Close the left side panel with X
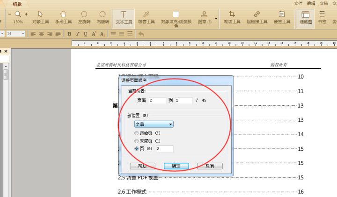 [6, 51]
